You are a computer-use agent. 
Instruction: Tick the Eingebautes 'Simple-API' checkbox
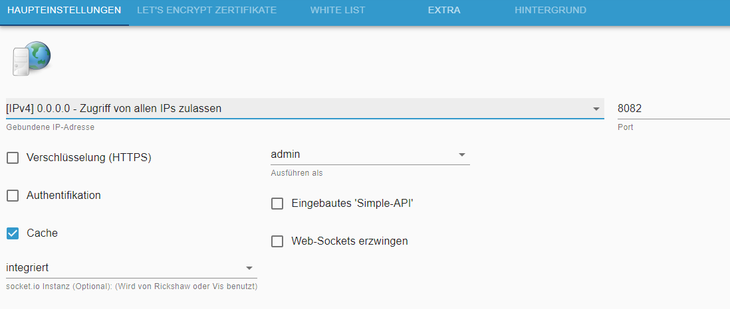pyautogui.click(x=277, y=204)
